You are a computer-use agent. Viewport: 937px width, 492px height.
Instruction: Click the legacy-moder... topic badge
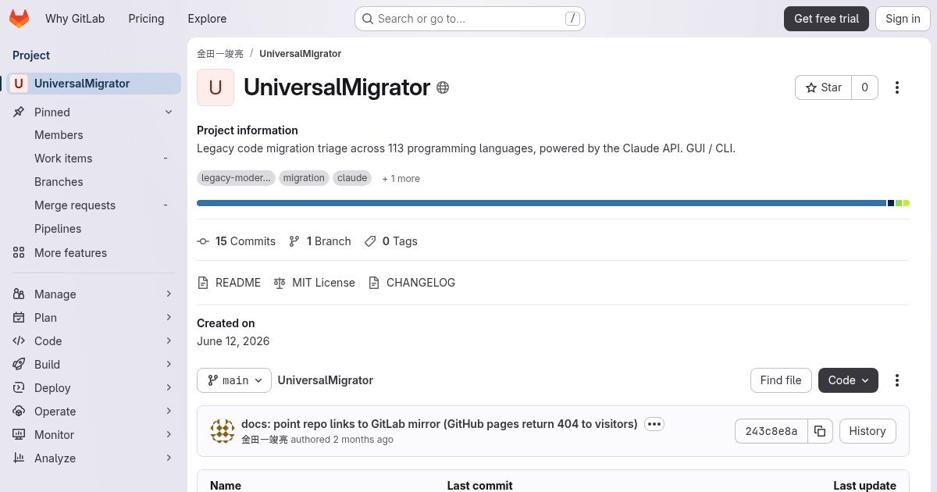coord(236,178)
